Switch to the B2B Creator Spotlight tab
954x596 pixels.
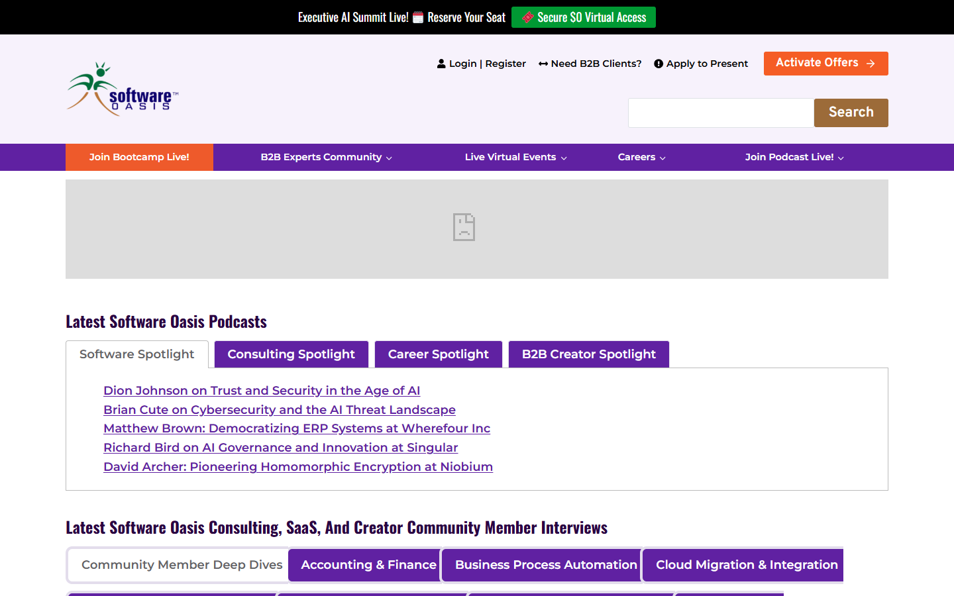click(x=589, y=354)
